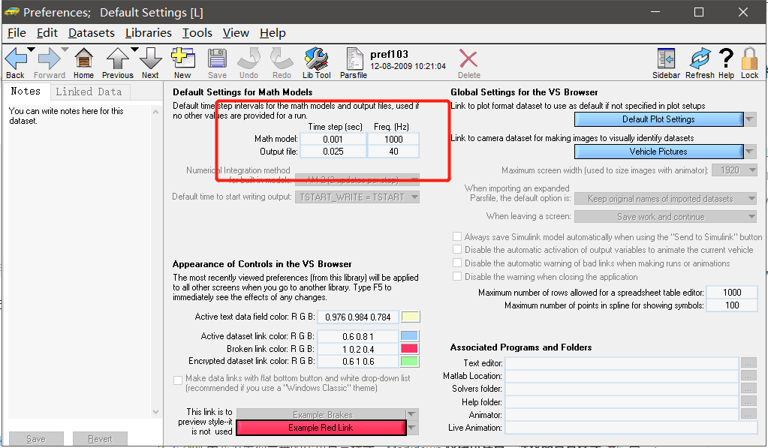Open Keep original names of imported datasets dropdown
The width and height of the screenshot is (768, 448).
666,199
